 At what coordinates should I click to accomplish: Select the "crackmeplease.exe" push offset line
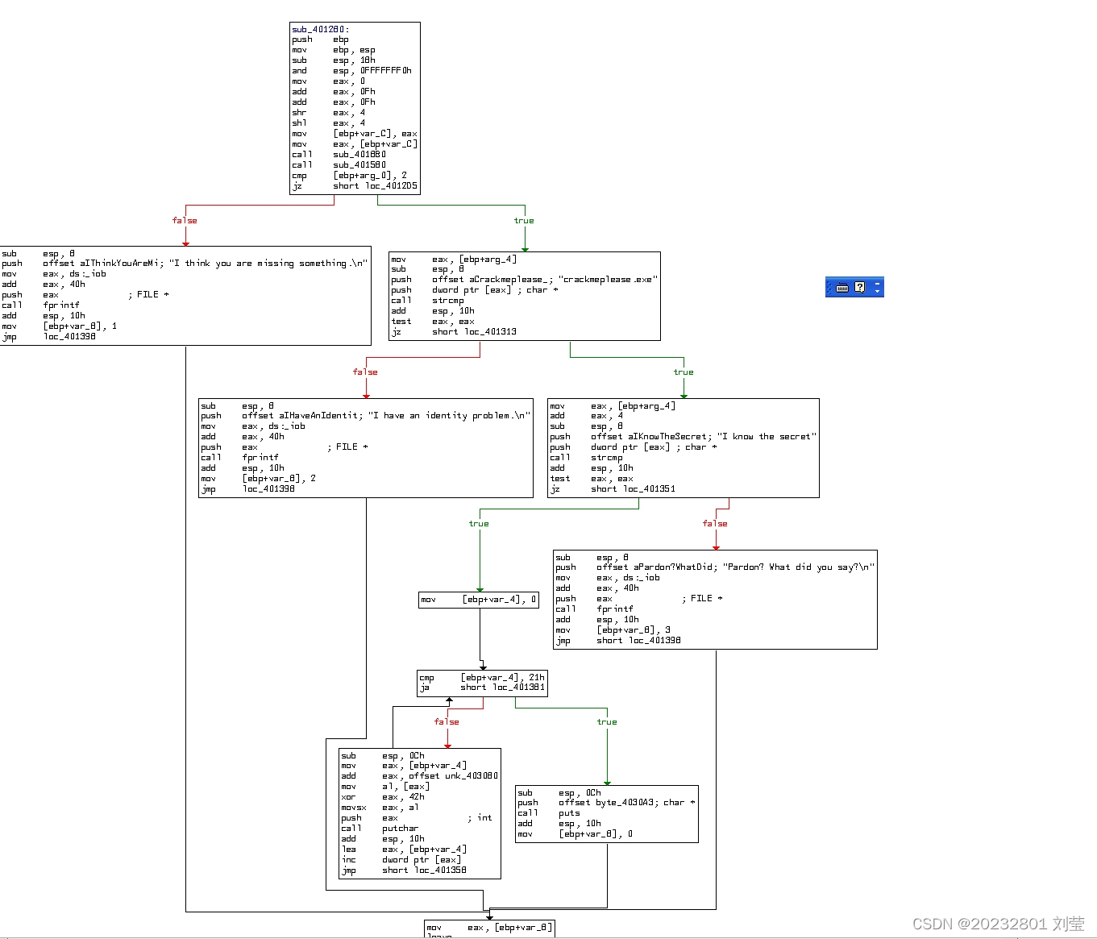tap(525, 279)
